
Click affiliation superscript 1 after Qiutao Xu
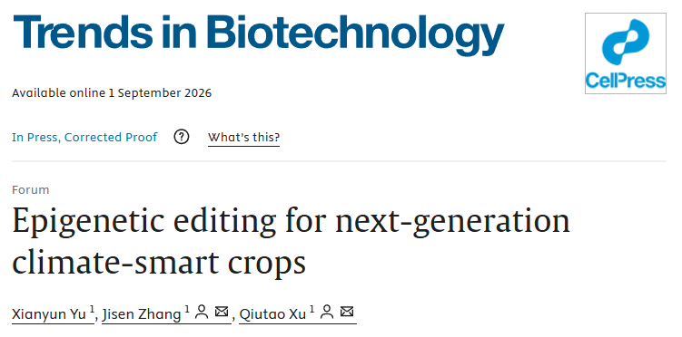coord(311,310)
